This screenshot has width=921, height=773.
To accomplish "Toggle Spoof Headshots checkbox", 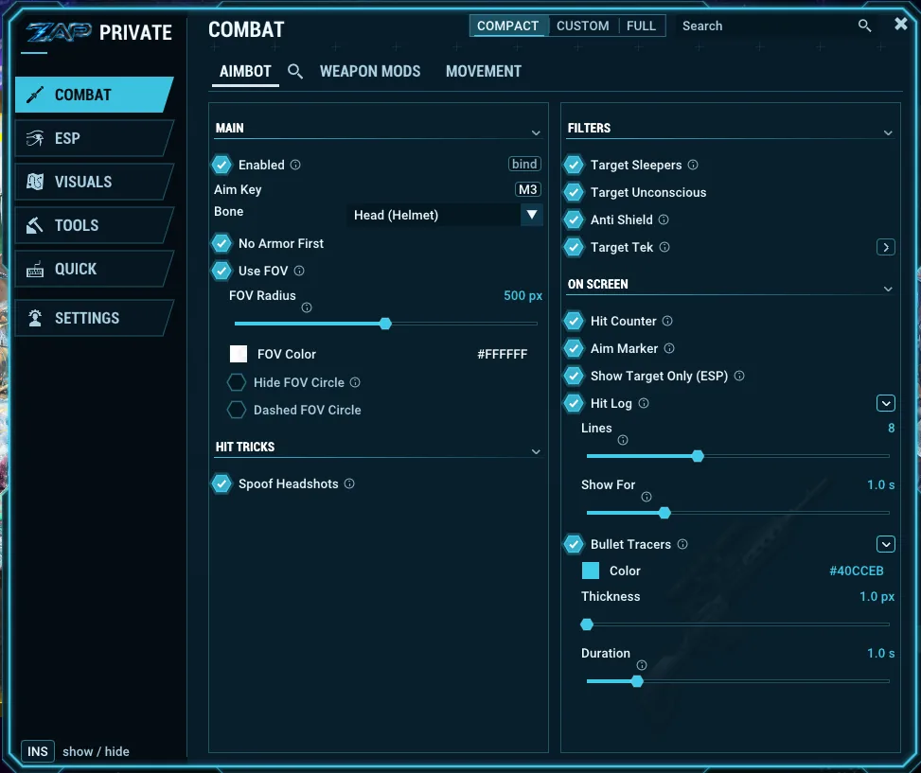I will coord(221,483).
